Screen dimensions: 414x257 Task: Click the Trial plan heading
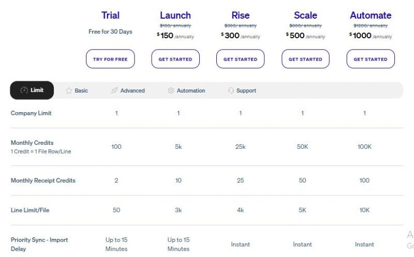tap(110, 16)
